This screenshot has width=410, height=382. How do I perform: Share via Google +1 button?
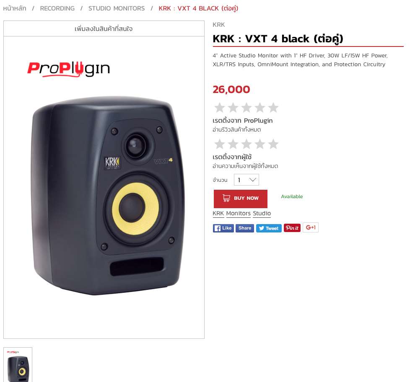click(311, 227)
